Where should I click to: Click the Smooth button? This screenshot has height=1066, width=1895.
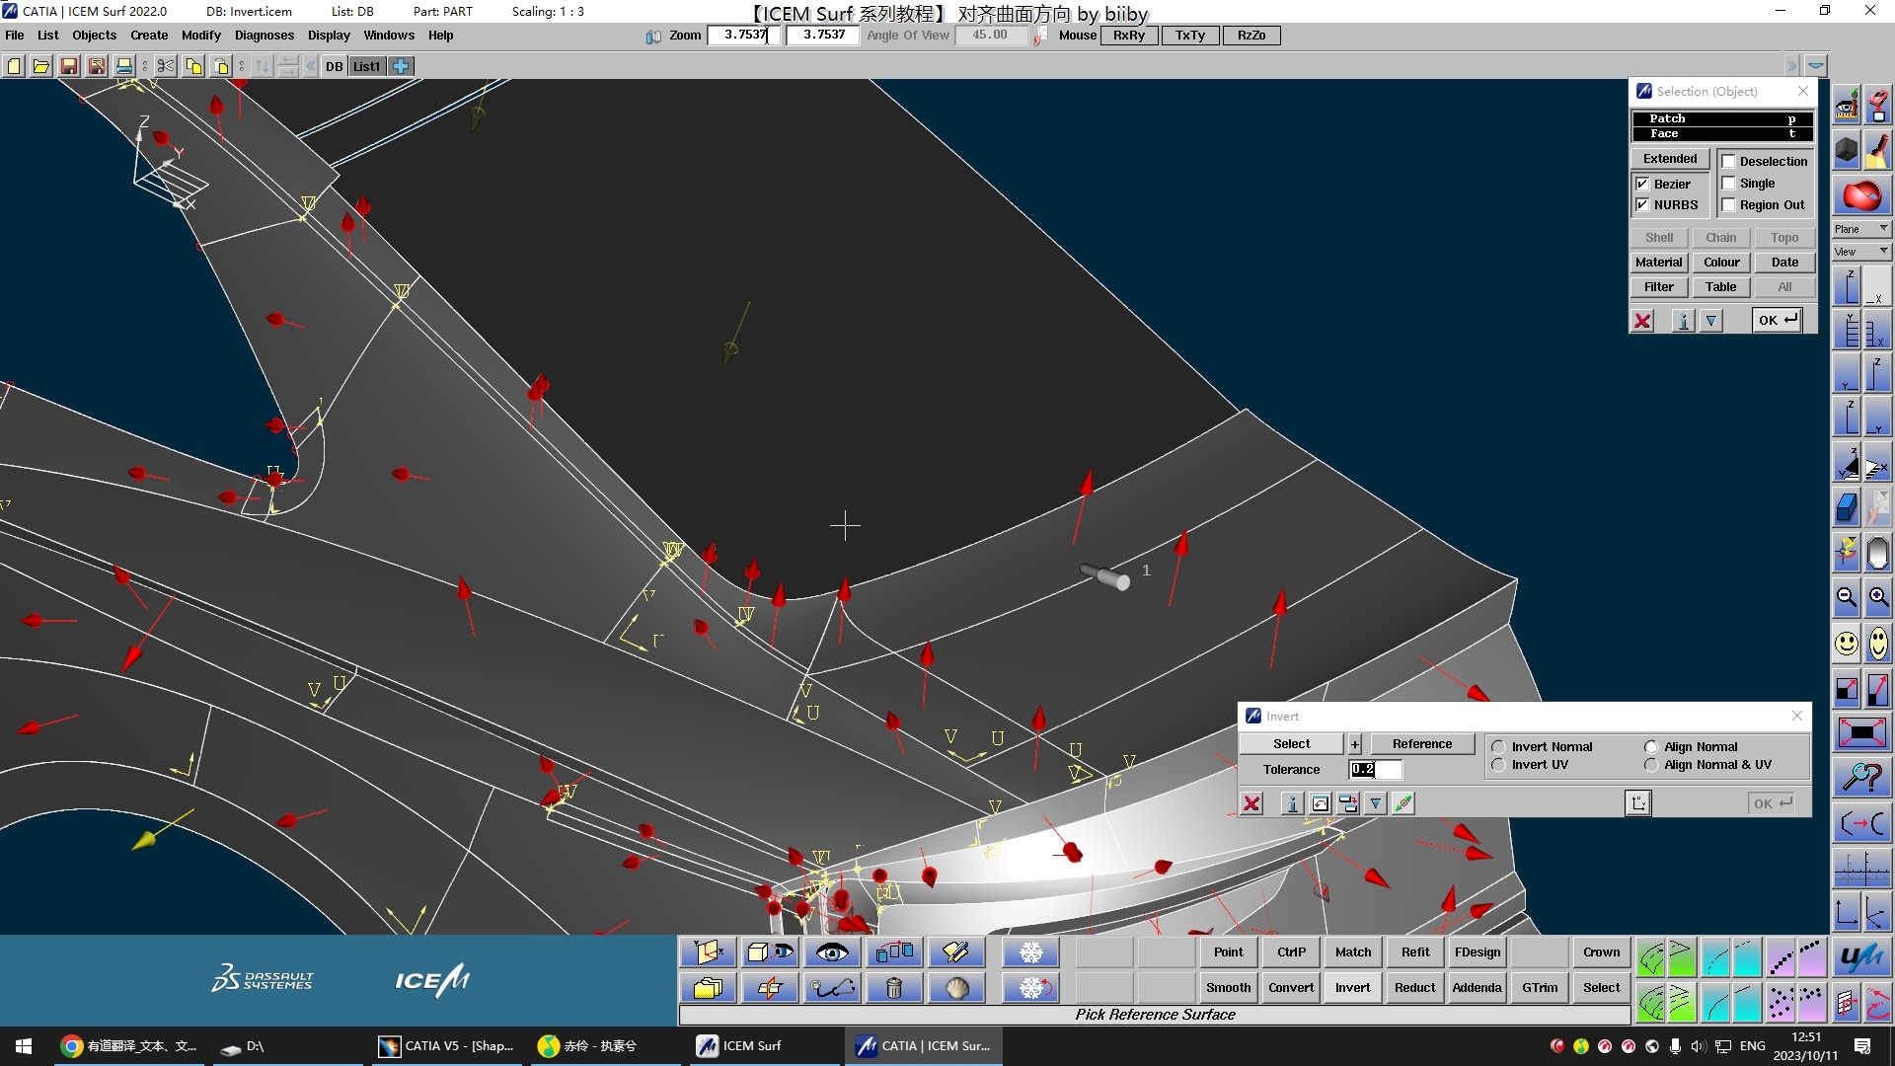point(1229,988)
